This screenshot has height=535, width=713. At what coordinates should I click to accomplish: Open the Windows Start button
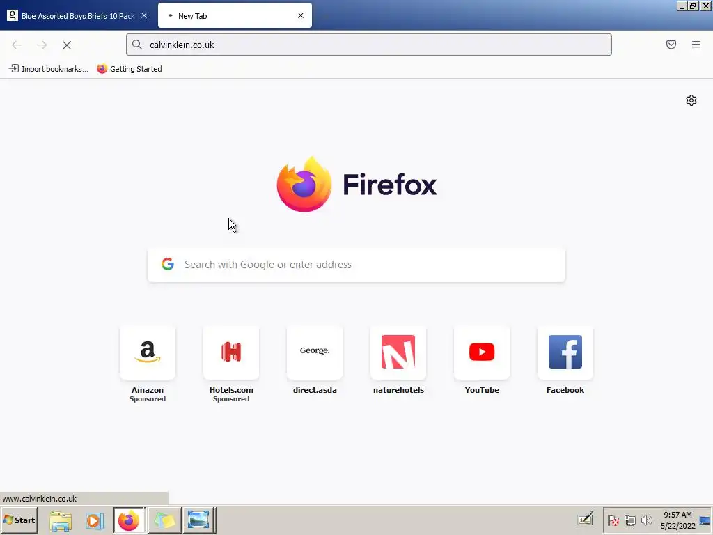click(19, 520)
